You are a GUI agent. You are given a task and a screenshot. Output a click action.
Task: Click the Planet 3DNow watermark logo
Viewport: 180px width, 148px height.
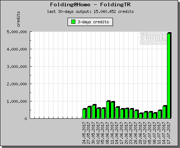coord(153,38)
